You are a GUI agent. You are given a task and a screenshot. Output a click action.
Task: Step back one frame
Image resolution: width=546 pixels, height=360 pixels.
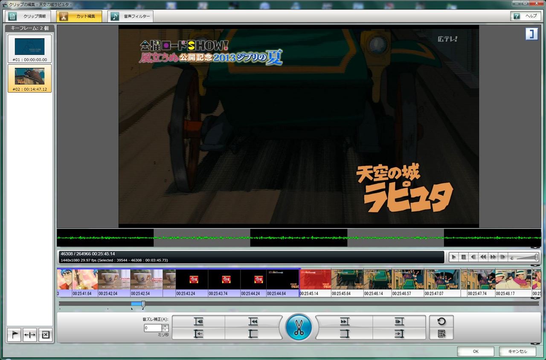473,257
